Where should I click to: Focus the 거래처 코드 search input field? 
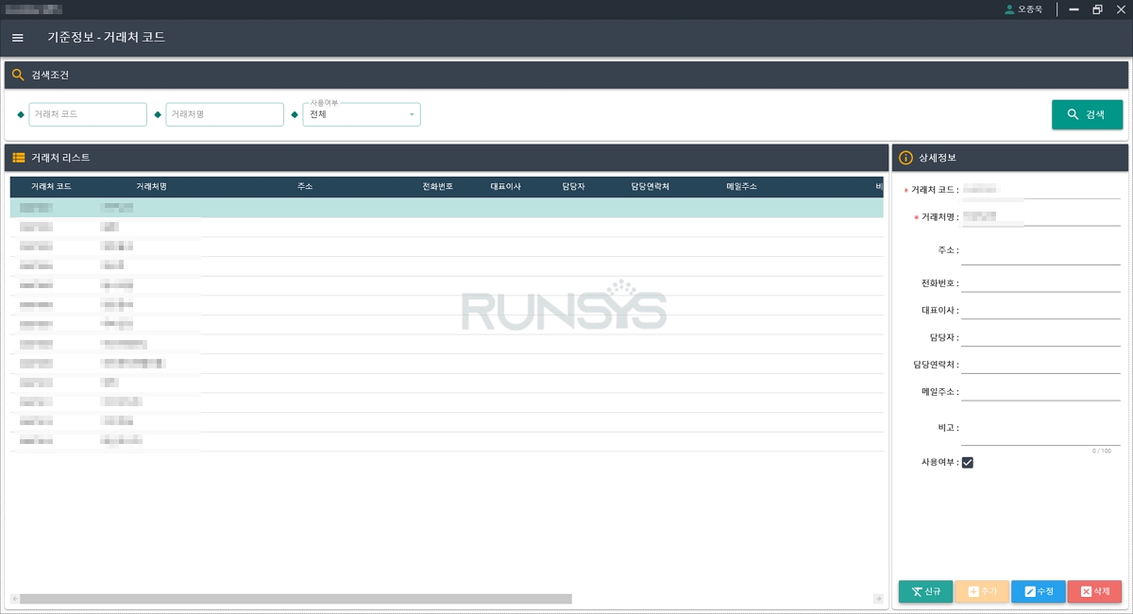click(88, 114)
